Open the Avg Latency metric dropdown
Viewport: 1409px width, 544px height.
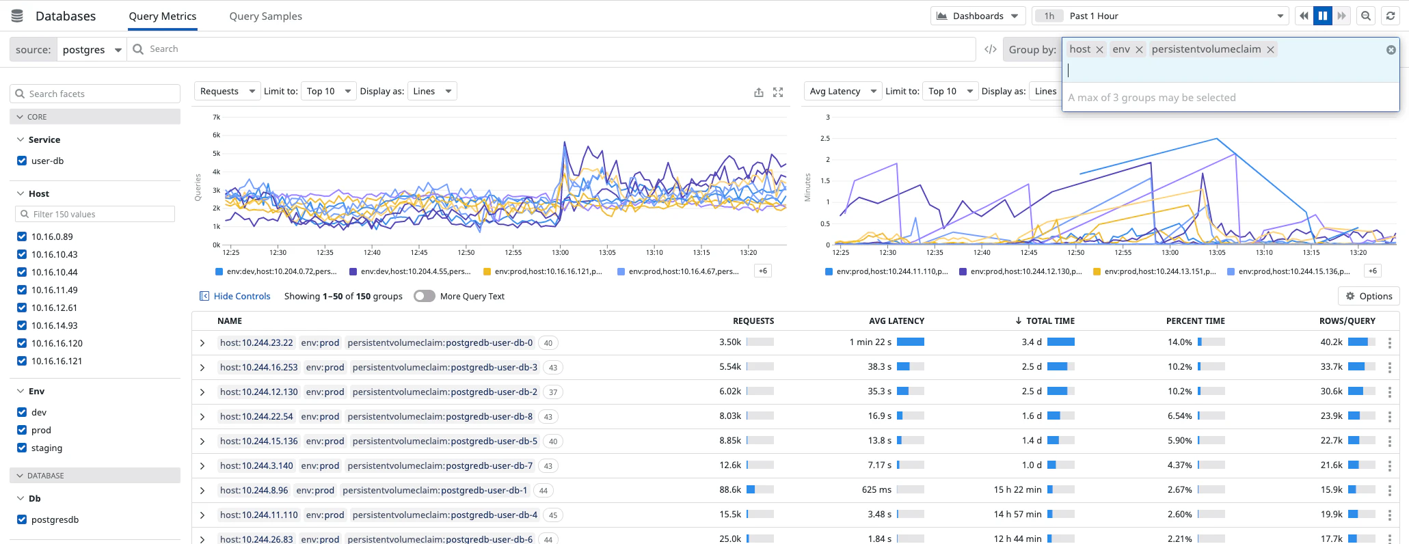pos(843,91)
